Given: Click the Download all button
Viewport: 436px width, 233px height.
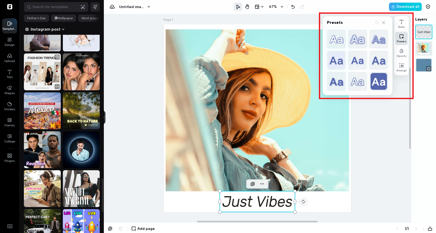Looking at the screenshot, I should [405, 7].
